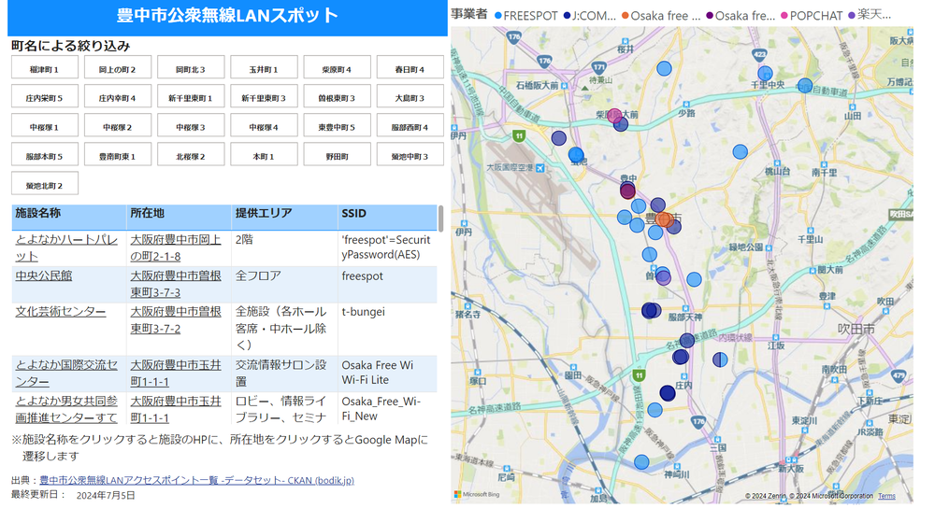The width and height of the screenshot is (935, 508).
Task: Select the 岡町北 3 filter
Action: coord(191,68)
